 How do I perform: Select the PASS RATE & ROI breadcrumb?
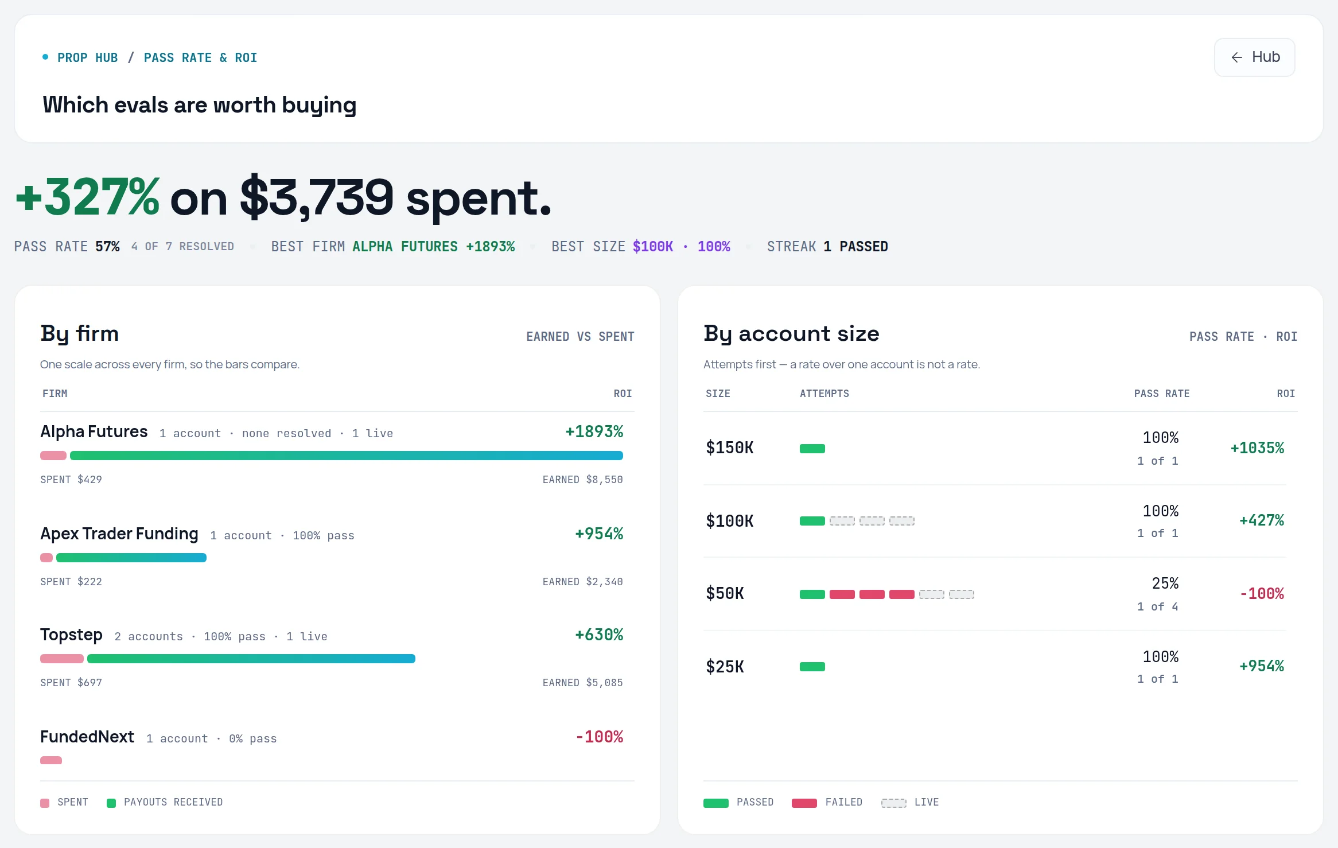(200, 58)
